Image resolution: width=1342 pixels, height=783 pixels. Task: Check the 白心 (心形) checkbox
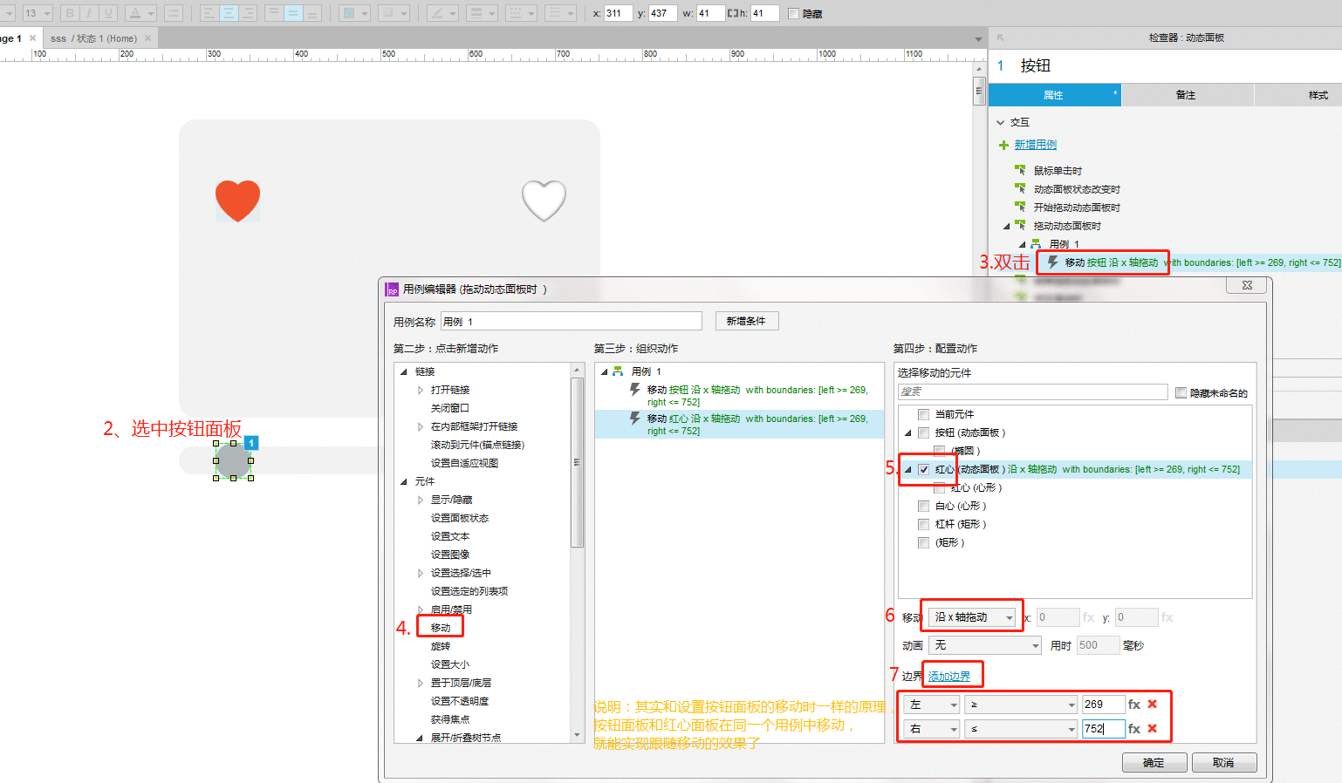tap(923, 506)
